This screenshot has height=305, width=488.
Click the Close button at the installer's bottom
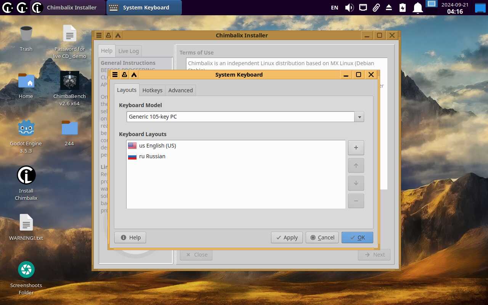tap(196, 255)
